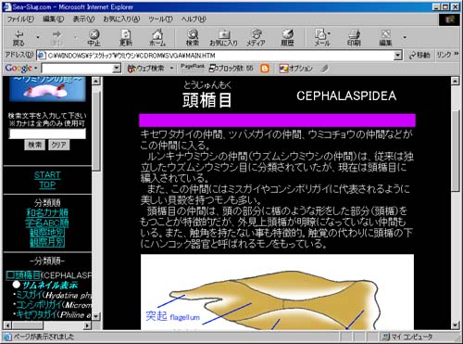The width and height of the screenshot is (463, 344).
Task: Open Favorites (お気に入り) toolbar icon
Action: pyautogui.click(x=224, y=37)
